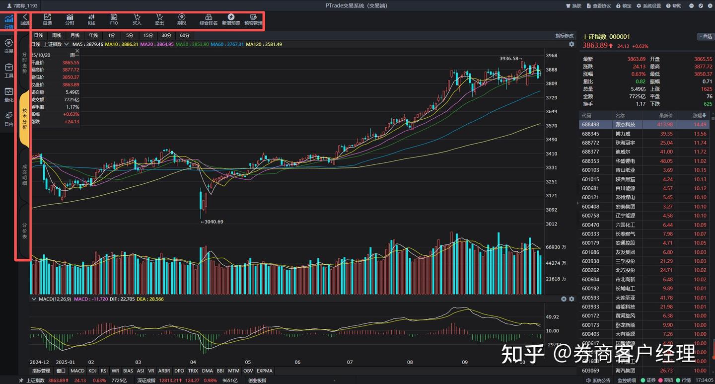Viewport: 715px width, 384px height.
Task: Open the 期权 options module
Action: tap(181, 20)
